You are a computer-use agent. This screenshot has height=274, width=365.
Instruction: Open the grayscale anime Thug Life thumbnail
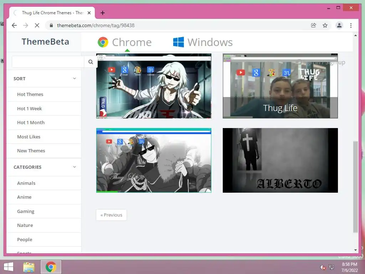[154, 160]
